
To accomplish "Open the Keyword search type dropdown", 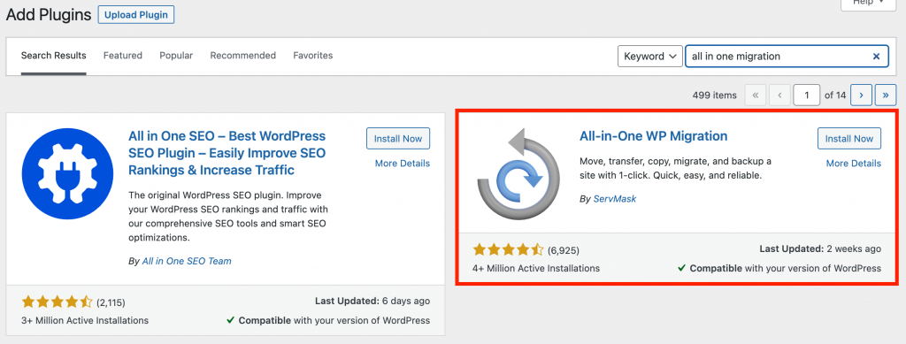I will point(650,56).
